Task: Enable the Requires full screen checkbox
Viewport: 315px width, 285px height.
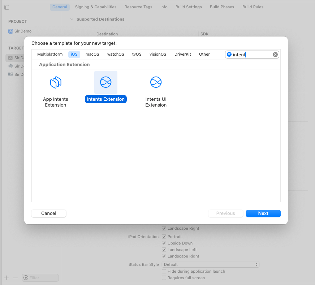Action: click(x=164, y=278)
